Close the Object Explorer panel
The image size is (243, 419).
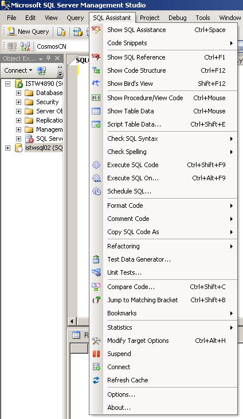pyautogui.click(x=57, y=58)
